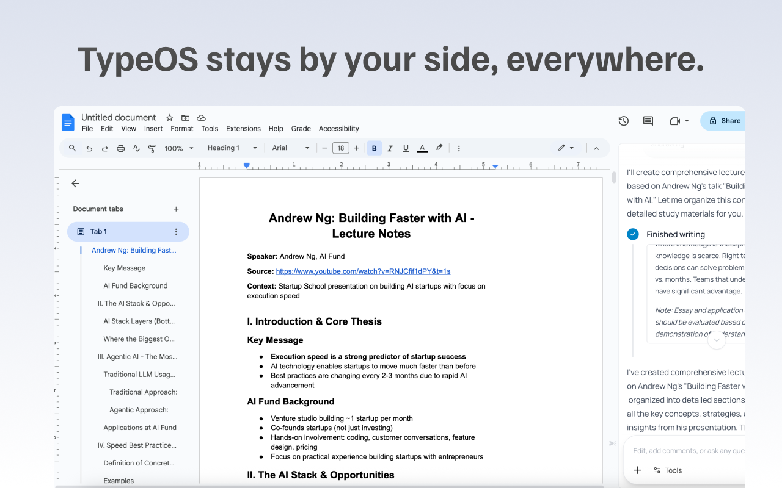Image resolution: width=782 pixels, height=488 pixels.
Task: Toggle bold formatting
Action: (x=374, y=148)
